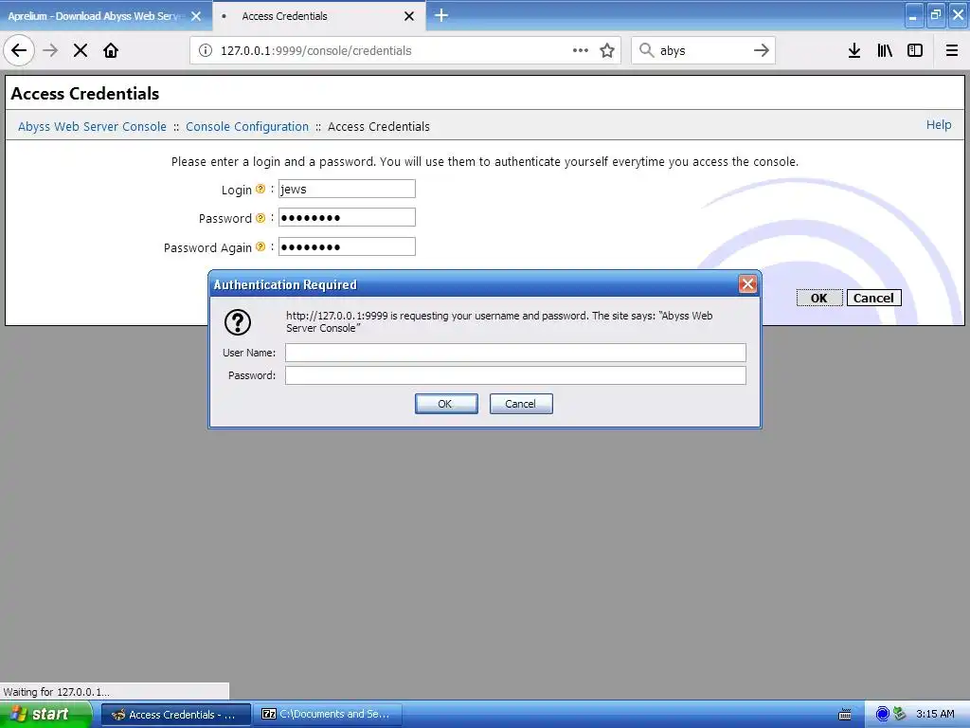
Task: Click the network tray icon
Action: [900, 714]
